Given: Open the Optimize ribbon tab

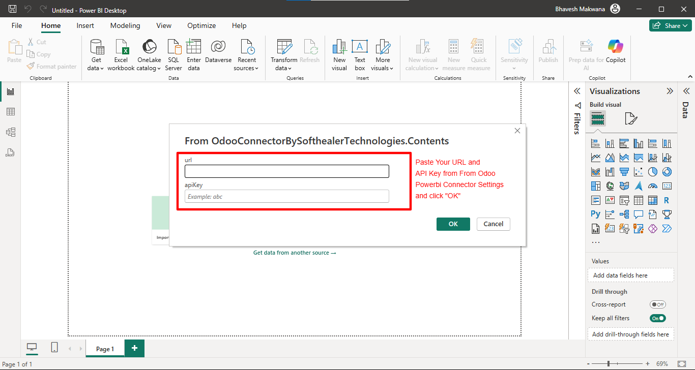Looking at the screenshot, I should (x=201, y=25).
